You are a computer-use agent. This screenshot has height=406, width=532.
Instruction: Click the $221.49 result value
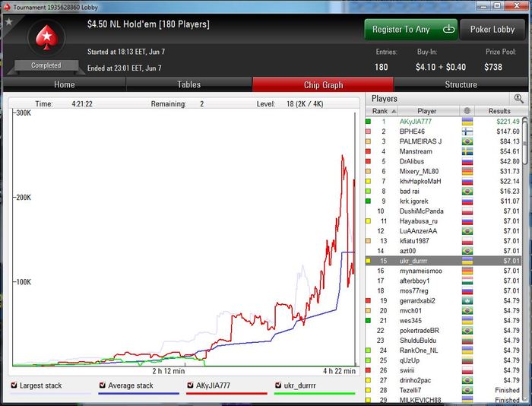[508, 121]
